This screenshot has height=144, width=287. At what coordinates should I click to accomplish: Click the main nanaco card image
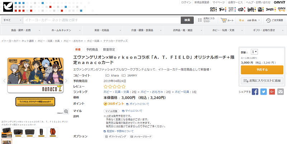pyautogui.click(x=35, y=75)
